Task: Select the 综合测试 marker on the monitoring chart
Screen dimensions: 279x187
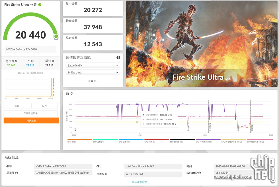Action: [x=252, y=128]
